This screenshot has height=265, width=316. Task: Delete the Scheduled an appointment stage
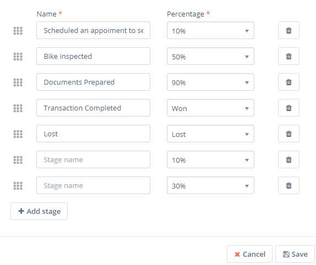point(288,30)
